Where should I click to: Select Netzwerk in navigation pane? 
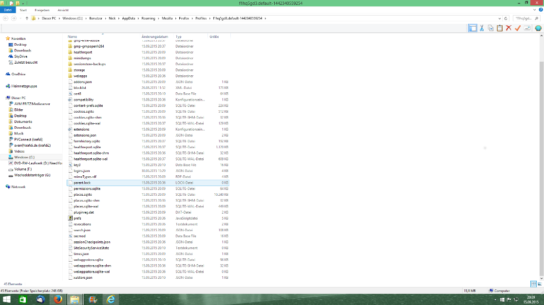coord(18,186)
